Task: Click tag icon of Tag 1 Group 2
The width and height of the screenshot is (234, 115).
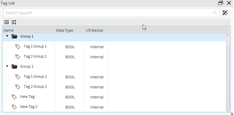Action: 18,77
